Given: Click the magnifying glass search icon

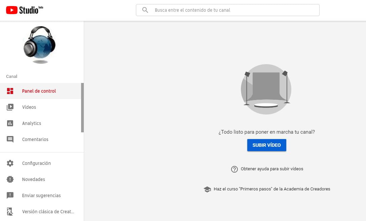Looking at the screenshot, I should click(x=145, y=10).
